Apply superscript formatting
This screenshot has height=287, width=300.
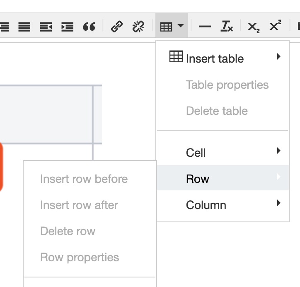click(275, 27)
